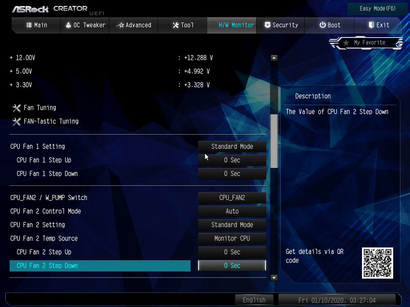Click the My Favorite star icon
The width and height of the screenshot is (410, 307).
(x=346, y=43)
